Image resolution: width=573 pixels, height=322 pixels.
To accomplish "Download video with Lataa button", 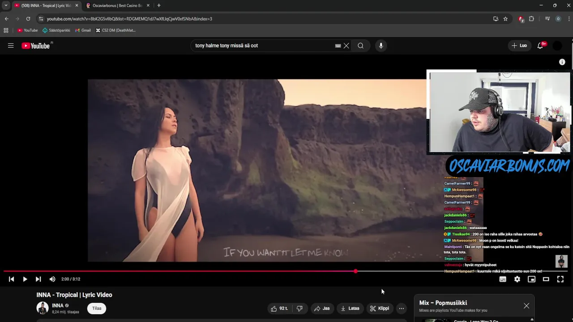I will 350,308.
